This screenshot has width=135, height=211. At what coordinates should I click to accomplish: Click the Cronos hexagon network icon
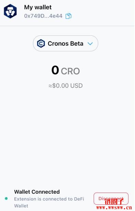coord(41,44)
